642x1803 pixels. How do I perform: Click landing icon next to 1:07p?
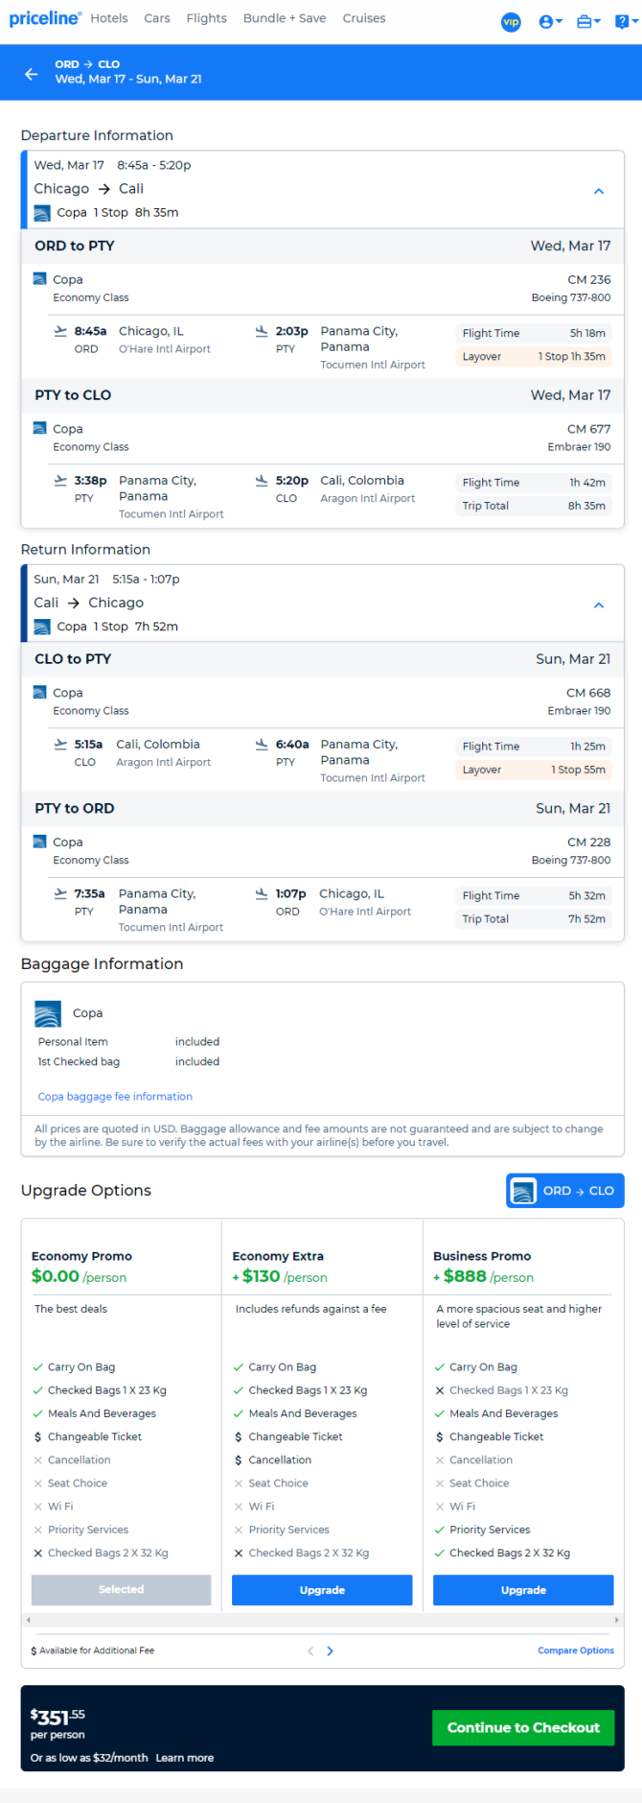pos(262,893)
